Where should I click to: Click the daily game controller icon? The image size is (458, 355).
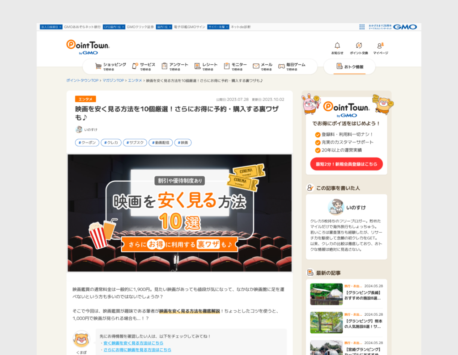[x=281, y=66]
